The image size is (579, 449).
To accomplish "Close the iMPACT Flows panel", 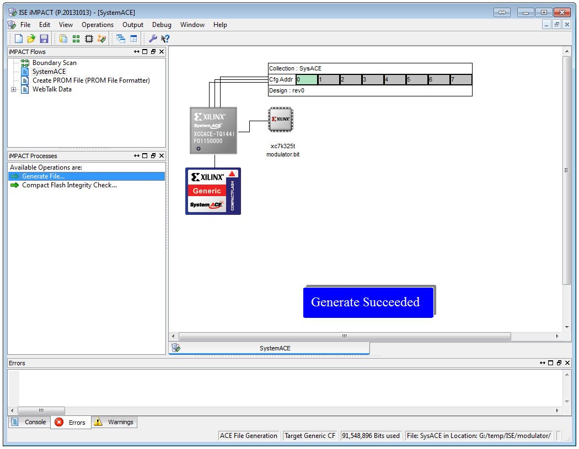I will (x=162, y=52).
